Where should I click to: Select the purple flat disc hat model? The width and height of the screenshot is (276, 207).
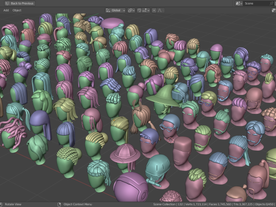click(x=113, y=24)
